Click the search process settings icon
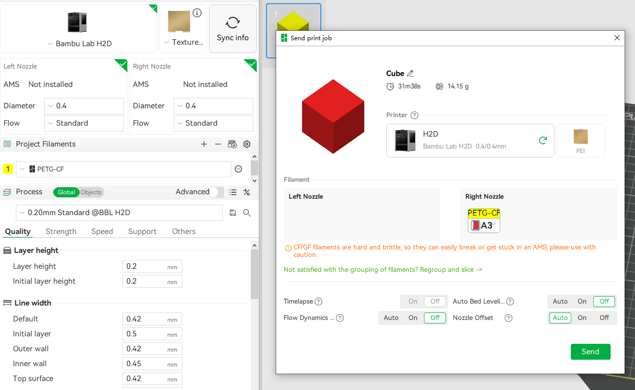This screenshot has width=635, height=390. point(247,213)
